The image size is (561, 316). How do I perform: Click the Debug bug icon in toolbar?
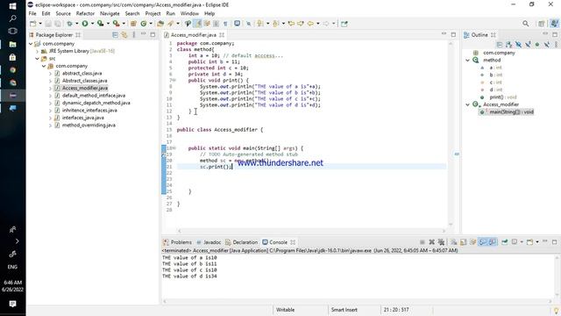click(x=69, y=24)
